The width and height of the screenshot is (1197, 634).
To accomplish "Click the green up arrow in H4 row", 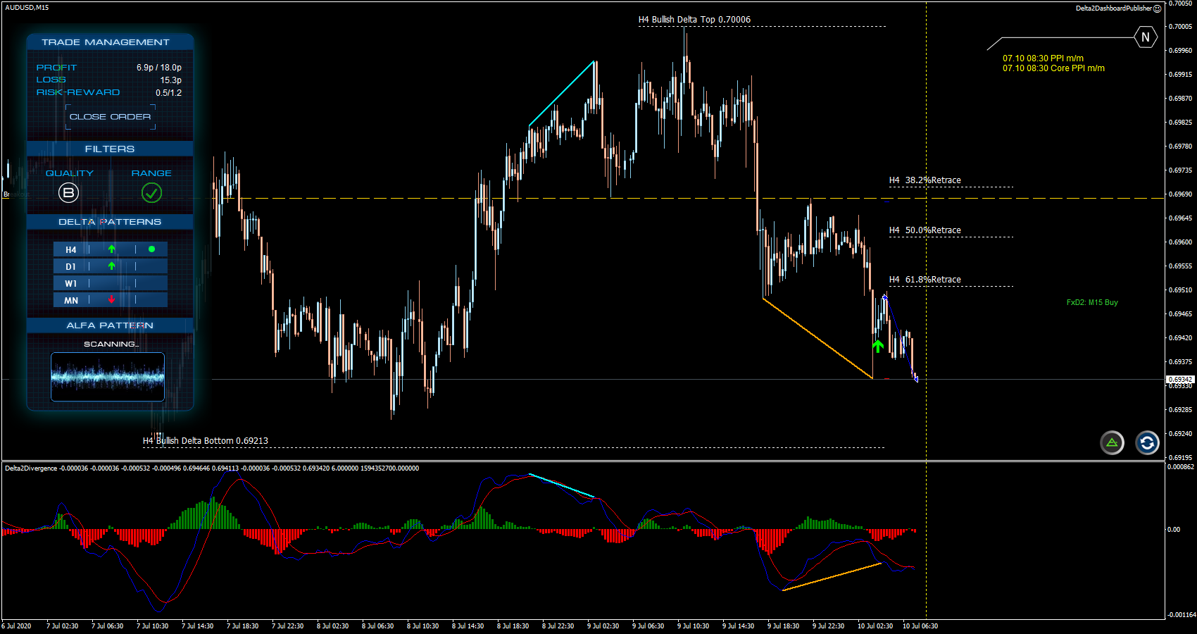I will click(x=111, y=249).
